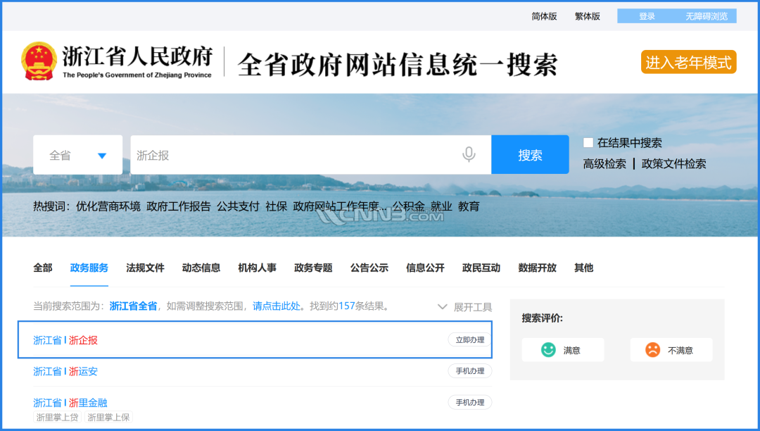Open the 数据开放 tab
760x431 pixels.
click(537, 268)
